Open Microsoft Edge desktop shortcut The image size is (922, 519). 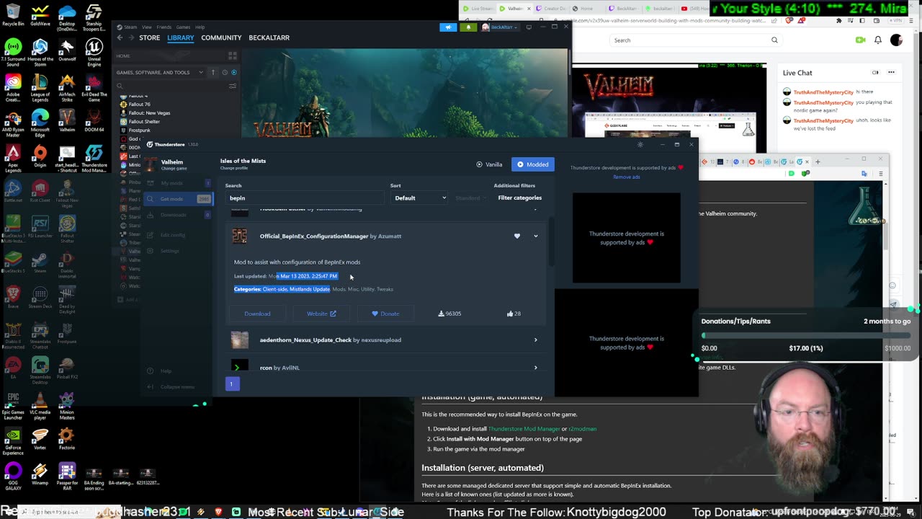click(x=40, y=123)
